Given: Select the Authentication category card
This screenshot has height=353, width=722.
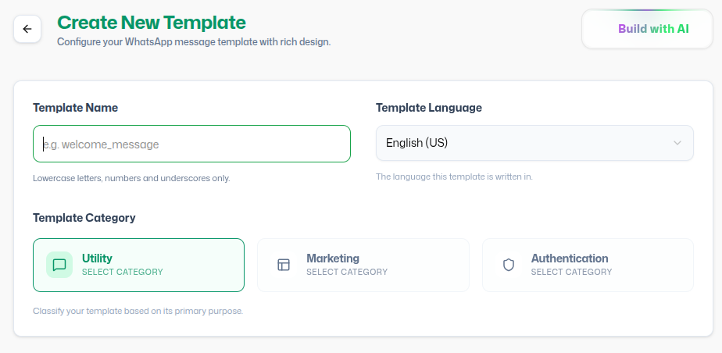Looking at the screenshot, I should tap(588, 265).
